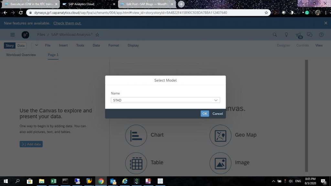Open File Explorer from taskbar
This screenshot has width=331, height=186.
[42, 181]
